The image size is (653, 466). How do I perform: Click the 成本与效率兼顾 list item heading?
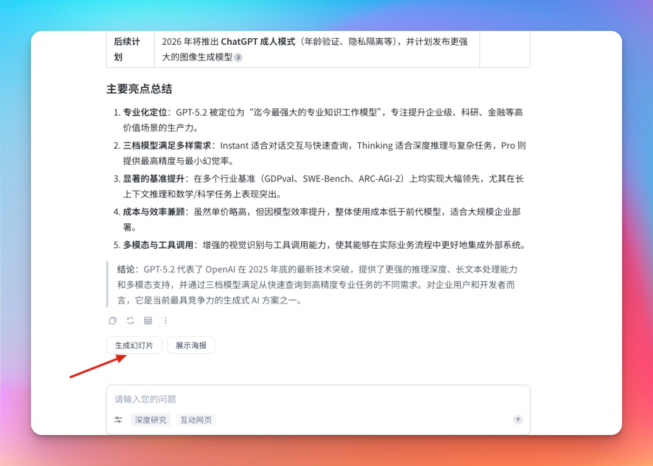(x=154, y=212)
